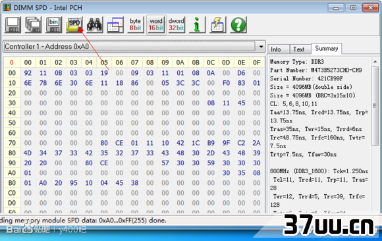
Task: Select hex cell 57 in row 90
Action: (165, 163)
